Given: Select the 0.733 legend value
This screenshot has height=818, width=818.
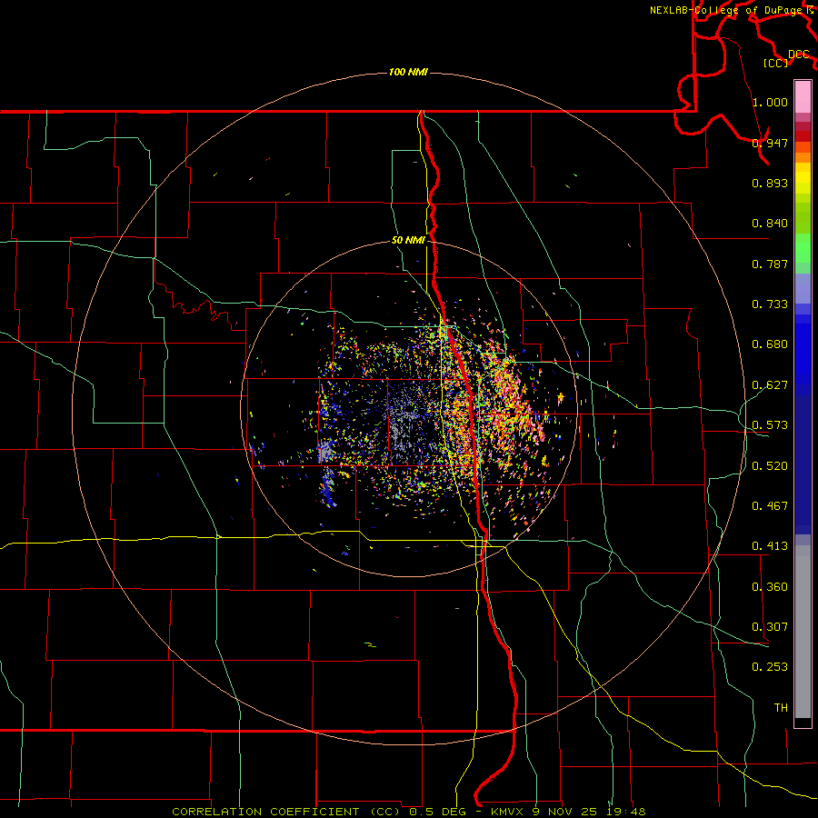Looking at the screenshot, I should (x=770, y=304).
